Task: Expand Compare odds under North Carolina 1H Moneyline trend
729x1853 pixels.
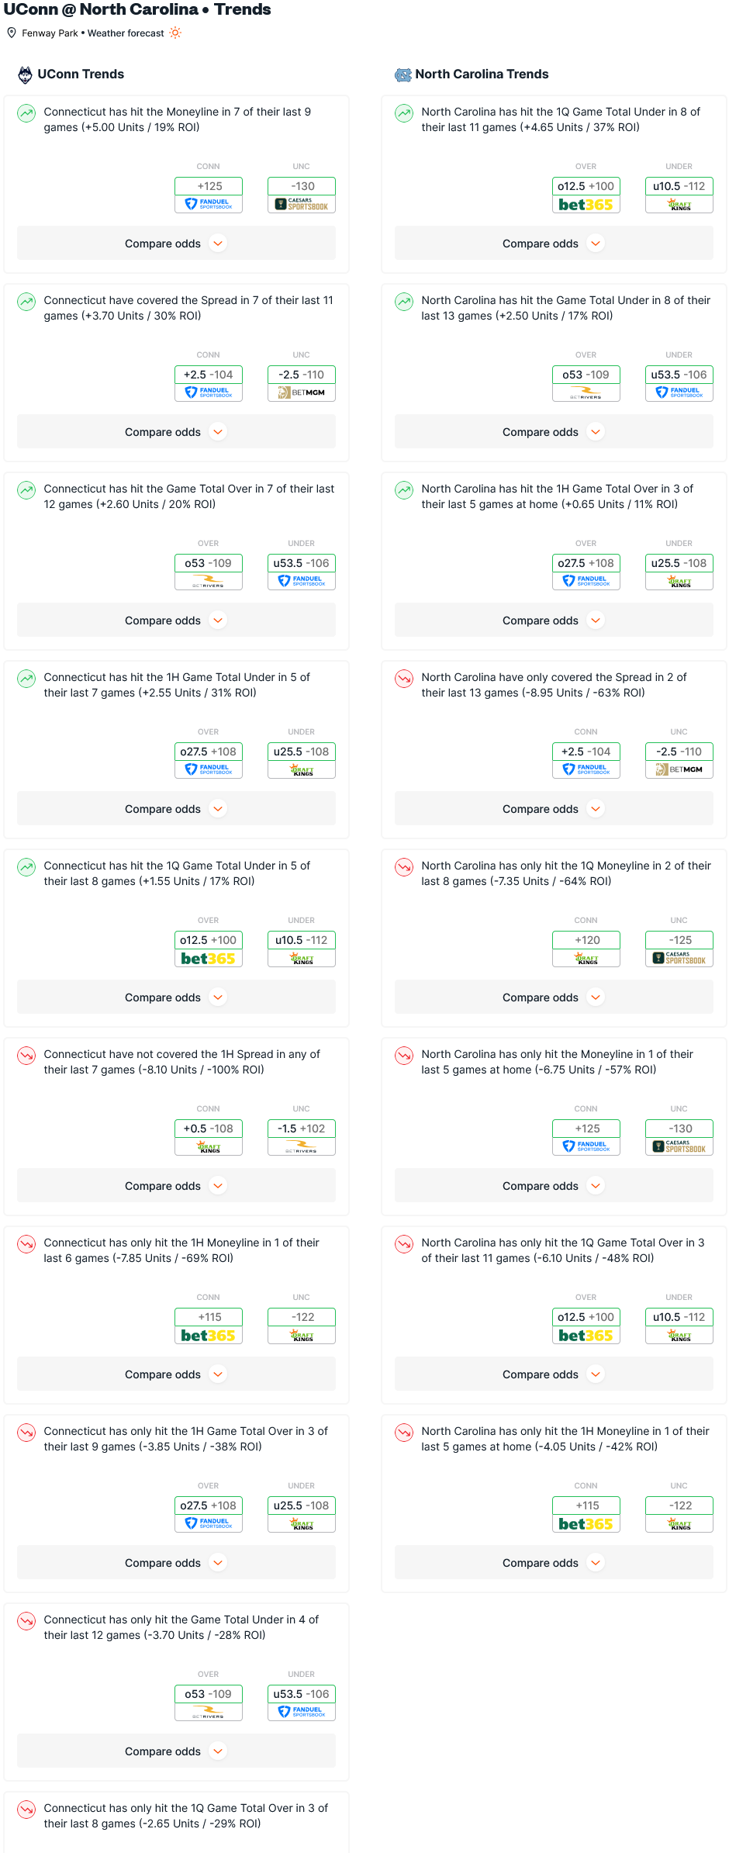Action: (554, 1563)
